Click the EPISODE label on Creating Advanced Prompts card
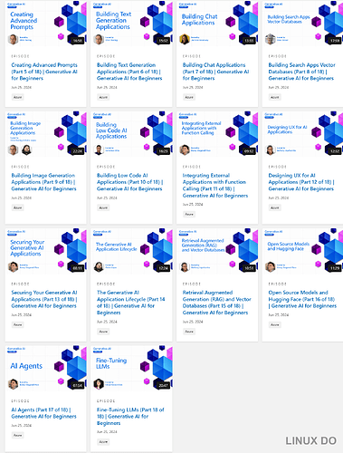Image resolution: width=343 pixels, height=453 pixels. pos(20,56)
